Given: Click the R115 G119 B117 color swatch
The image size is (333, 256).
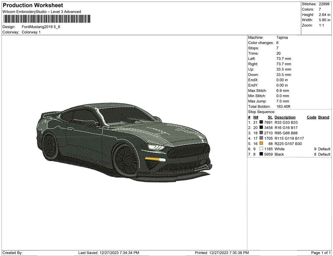Looking at the screenshot, I should point(261,138).
